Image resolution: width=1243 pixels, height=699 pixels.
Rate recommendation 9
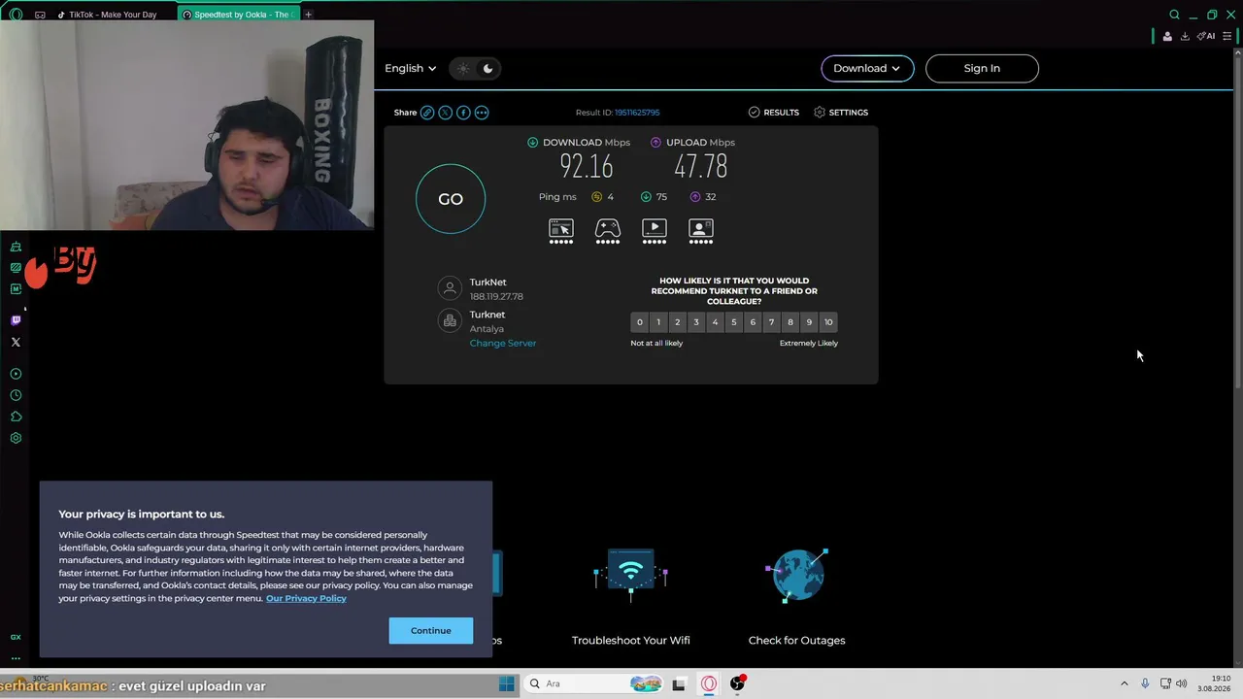click(810, 322)
